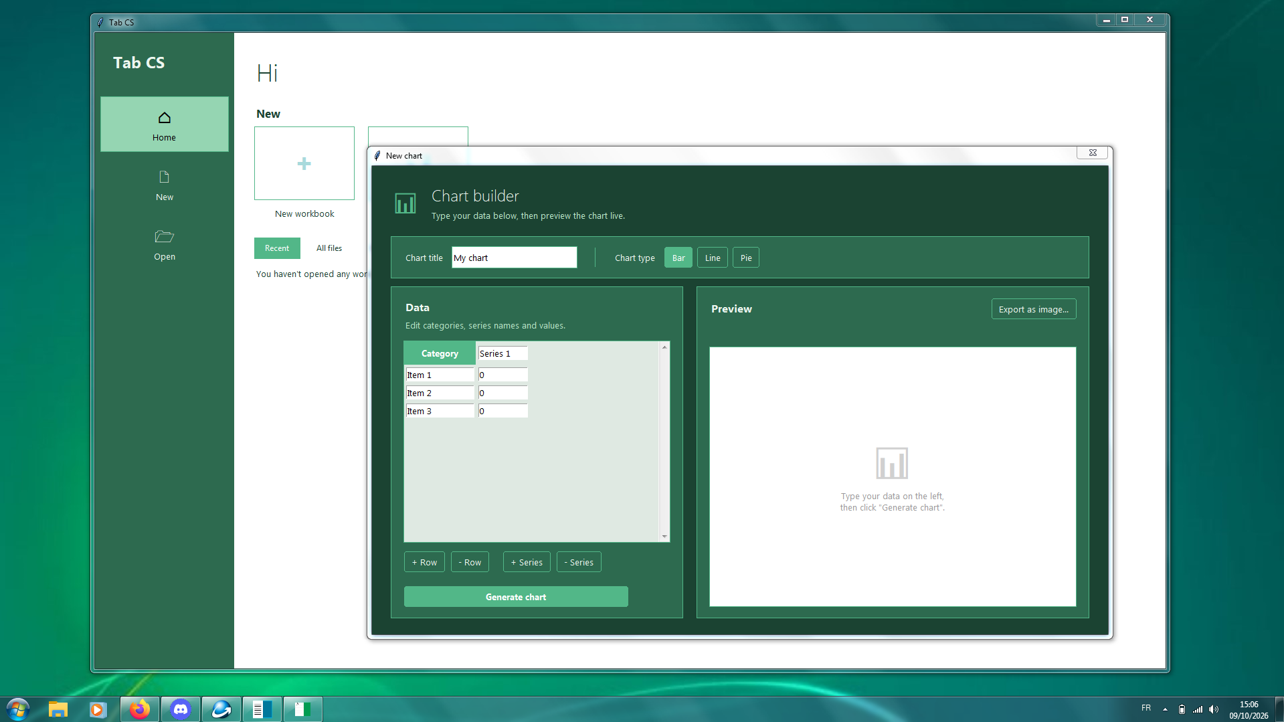Open Firefox from the taskbar
Screen dimensions: 1284x722
pos(140,709)
